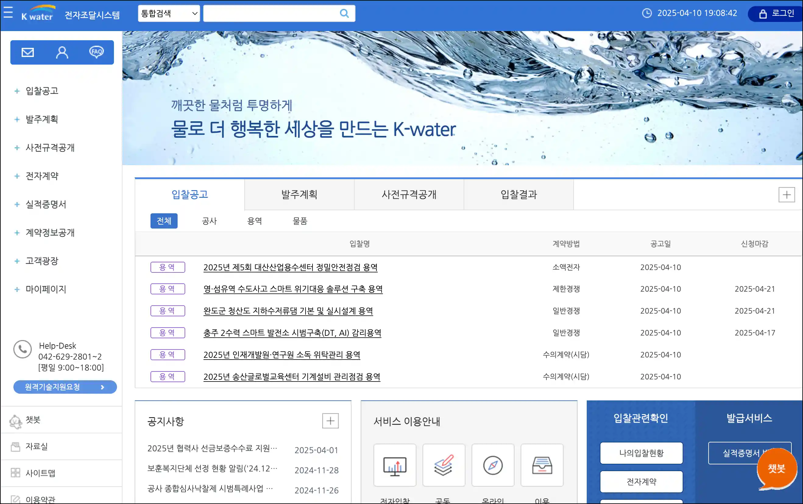
Task: Click the 계약방법 column header
Action: [566, 244]
